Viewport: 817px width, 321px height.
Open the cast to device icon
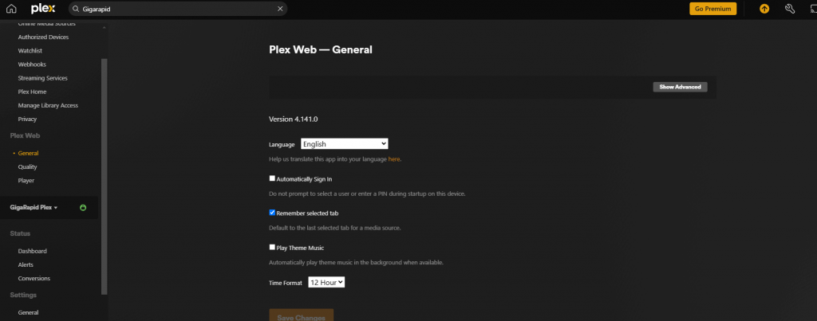[x=815, y=9]
